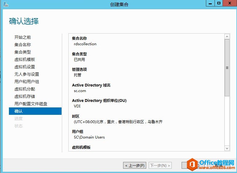
Task: Click the 时区 heading in the summary
Action: pyautogui.click(x=76, y=116)
